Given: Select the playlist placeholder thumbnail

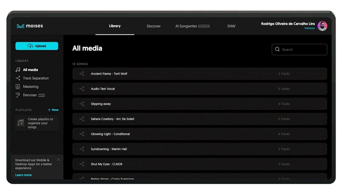Looking at the screenshot, I should (21, 123).
